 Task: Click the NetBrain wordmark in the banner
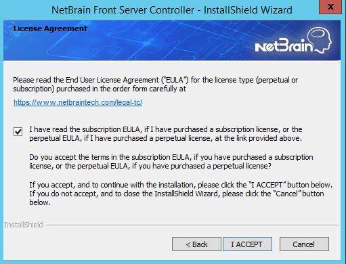point(284,45)
